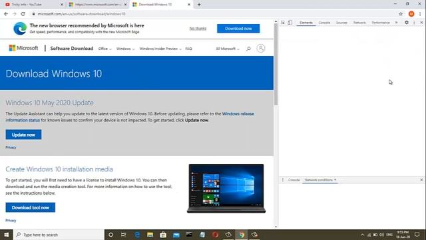
Task: Go back using the browser back arrow
Action: [6, 14]
